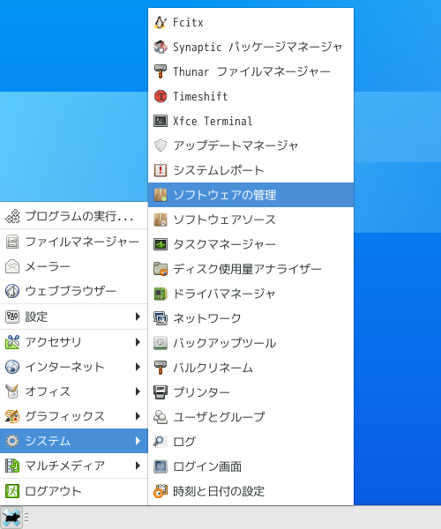The width and height of the screenshot is (441, 529).
Task: Click the Synaptic package manager icon
Action: click(161, 48)
